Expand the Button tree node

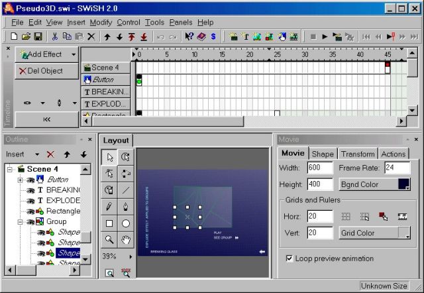[21, 180]
